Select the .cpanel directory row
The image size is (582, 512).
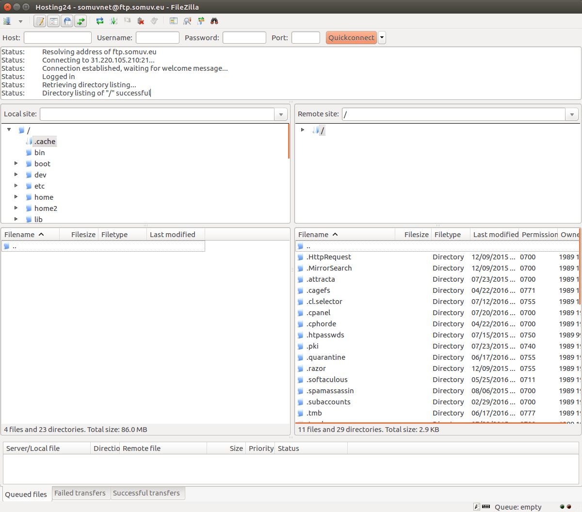(437, 313)
